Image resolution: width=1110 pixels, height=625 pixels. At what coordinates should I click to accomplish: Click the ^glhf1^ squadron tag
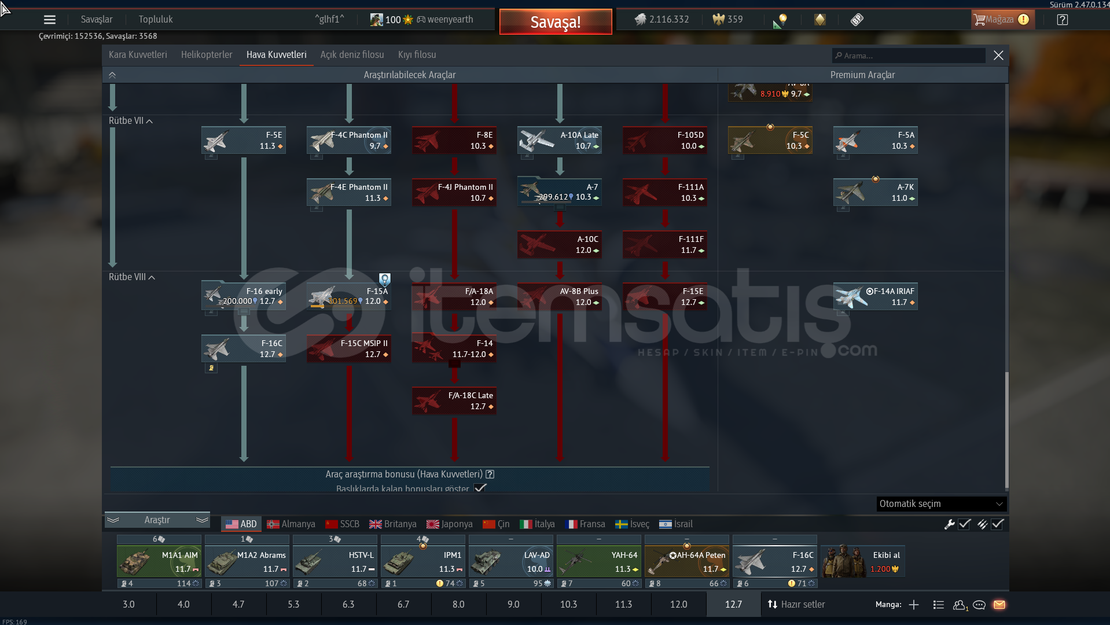[x=329, y=20]
